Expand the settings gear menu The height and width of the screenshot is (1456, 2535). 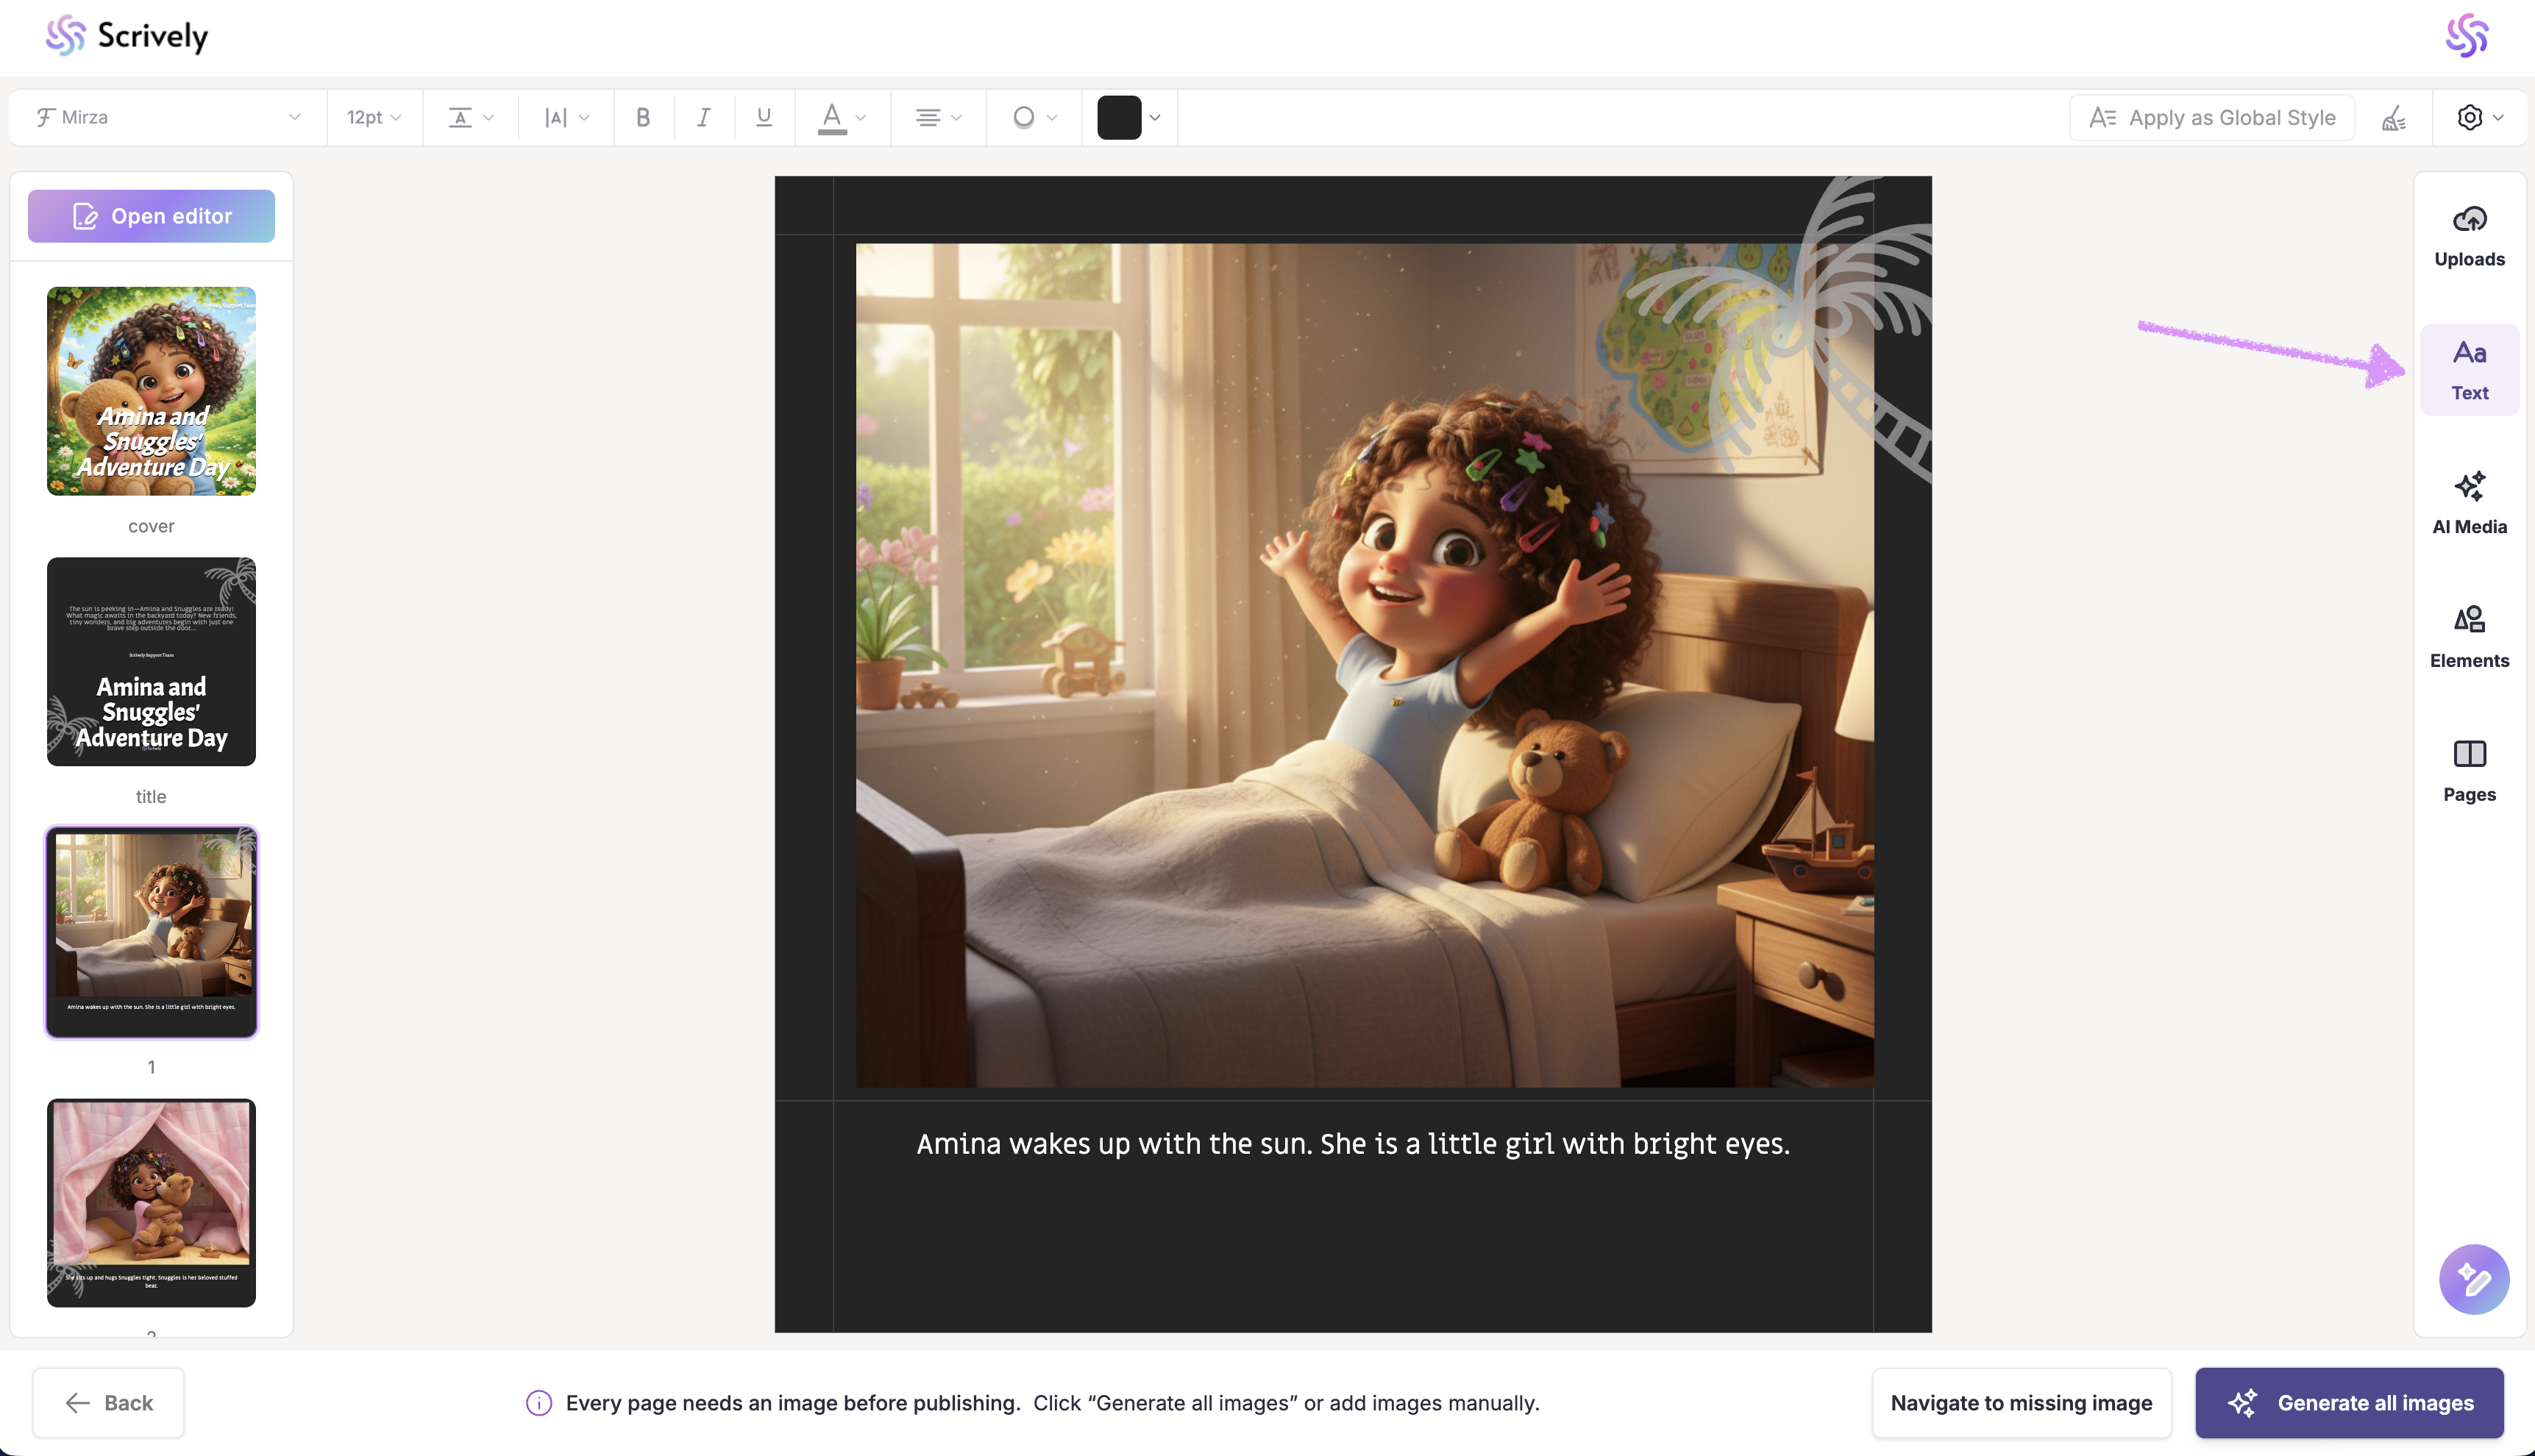2479,118
